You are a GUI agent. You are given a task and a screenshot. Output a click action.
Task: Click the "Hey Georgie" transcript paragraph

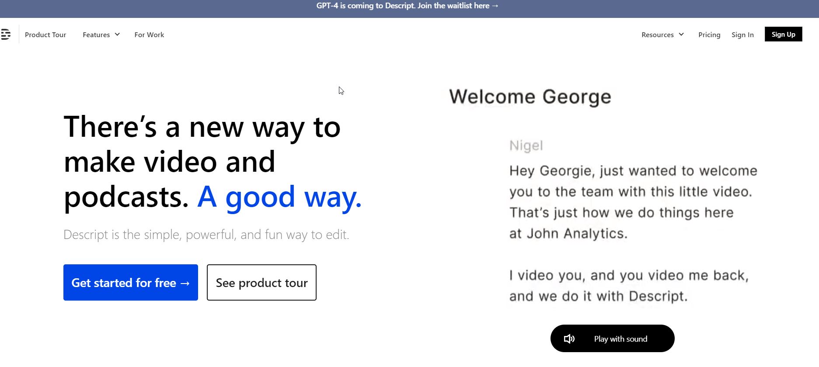pyautogui.click(x=633, y=202)
